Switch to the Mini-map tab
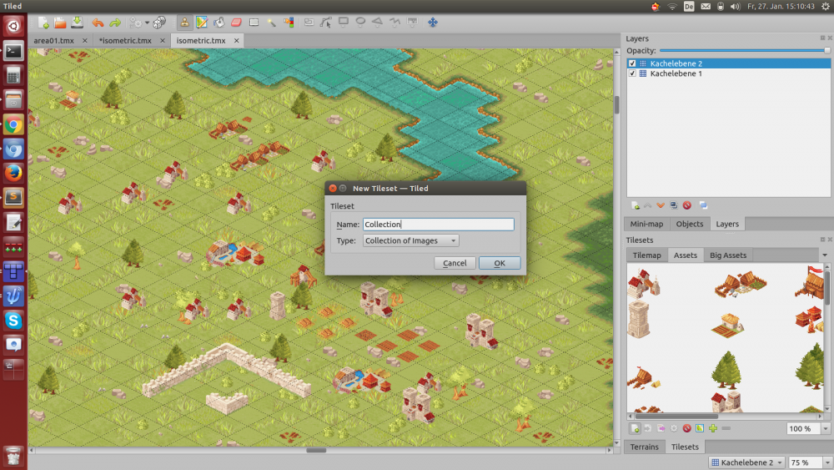The width and height of the screenshot is (834, 470). point(646,224)
